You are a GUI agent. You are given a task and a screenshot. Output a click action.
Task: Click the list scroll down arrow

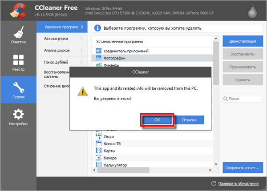point(216,164)
